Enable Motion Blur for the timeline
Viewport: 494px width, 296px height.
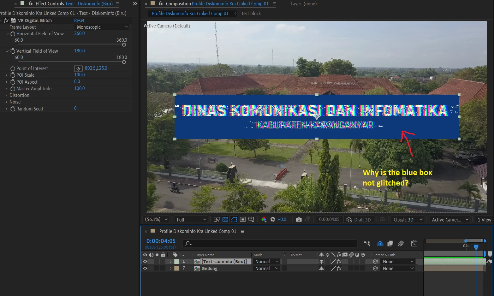(401, 243)
